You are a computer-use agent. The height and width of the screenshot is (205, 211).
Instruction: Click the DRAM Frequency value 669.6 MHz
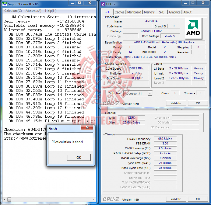pos(165,139)
